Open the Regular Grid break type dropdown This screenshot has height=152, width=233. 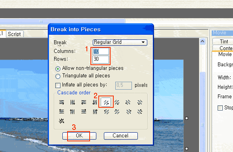click(x=120, y=42)
